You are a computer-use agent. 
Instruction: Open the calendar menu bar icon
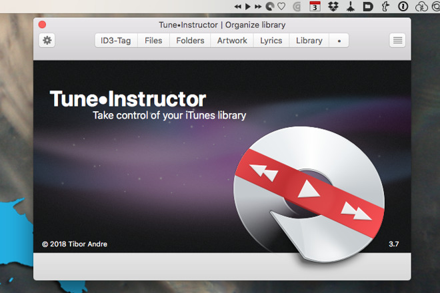pos(315,7)
